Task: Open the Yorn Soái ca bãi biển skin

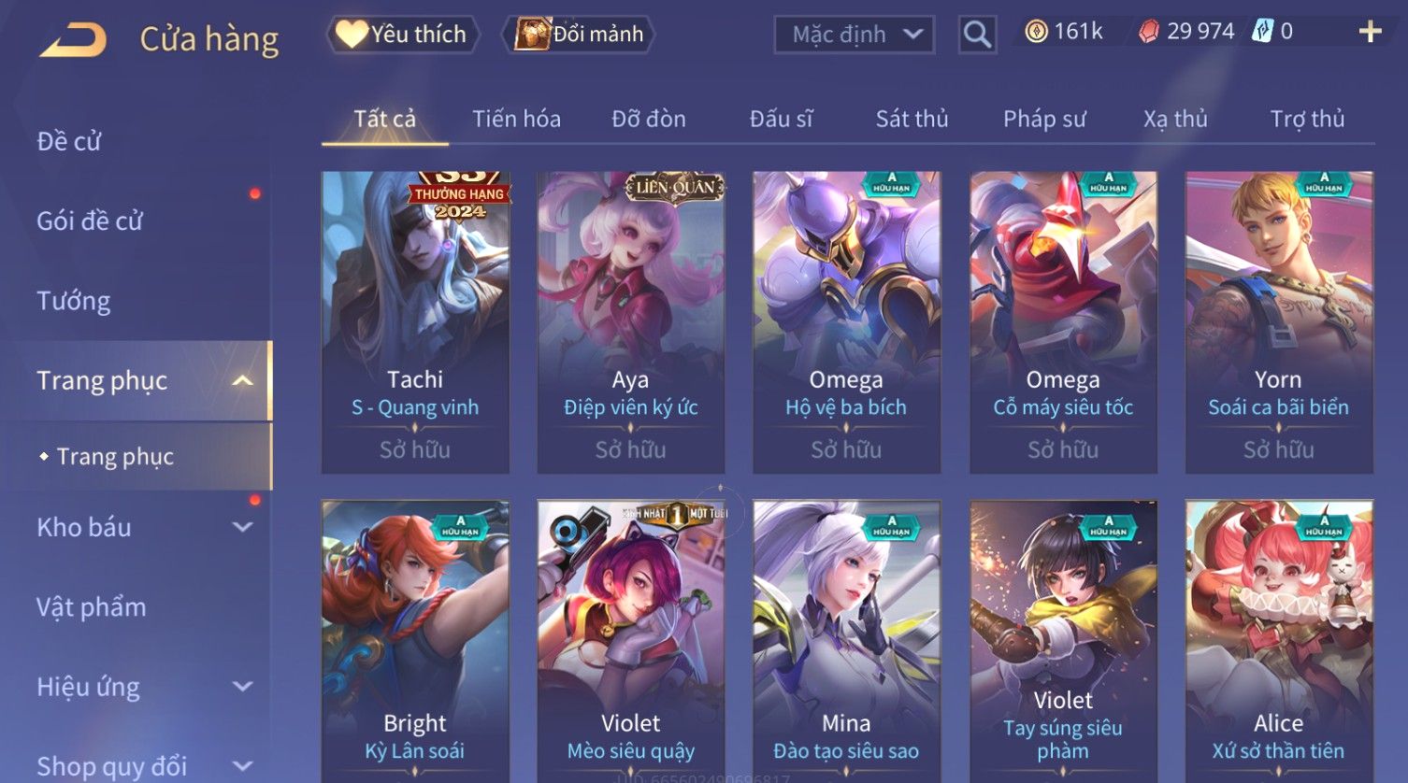Action: coord(1278,322)
